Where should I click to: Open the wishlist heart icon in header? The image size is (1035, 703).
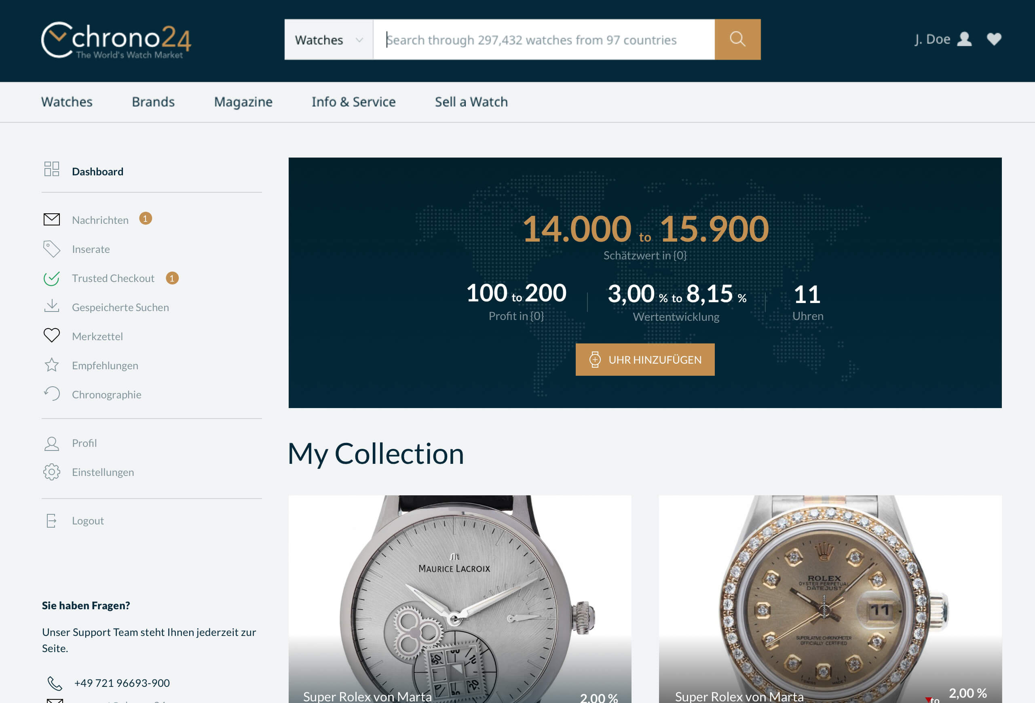[x=994, y=39]
